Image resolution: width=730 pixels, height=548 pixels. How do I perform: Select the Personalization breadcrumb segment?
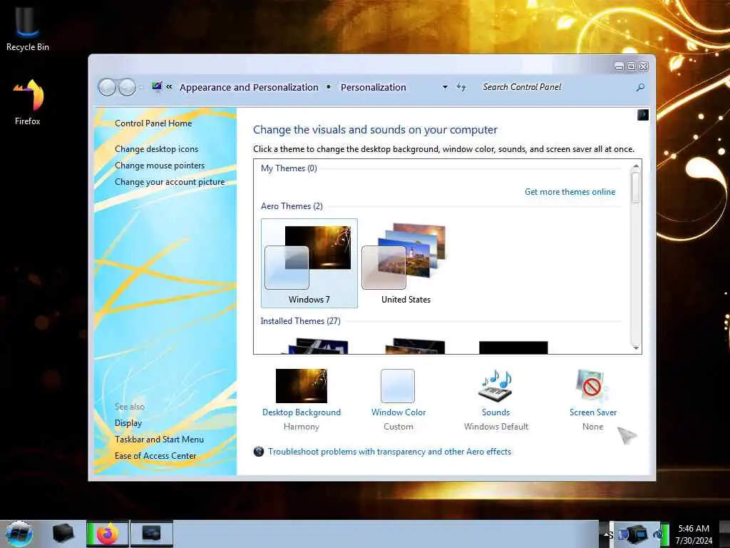pos(374,87)
